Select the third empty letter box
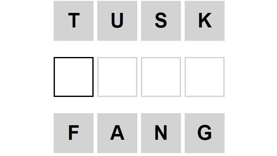The height and width of the screenshot is (156, 277). click(x=161, y=77)
